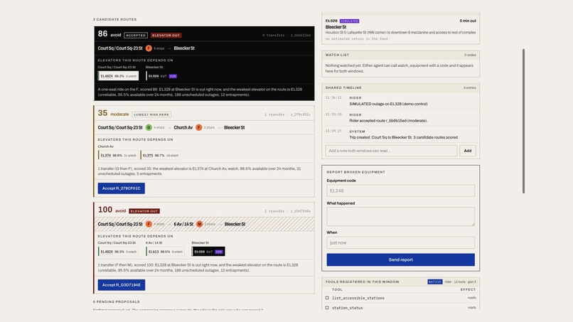Click the page vertical scrollbar
Image resolution: width=573 pixels, height=322 pixels.
click(x=523, y=121)
